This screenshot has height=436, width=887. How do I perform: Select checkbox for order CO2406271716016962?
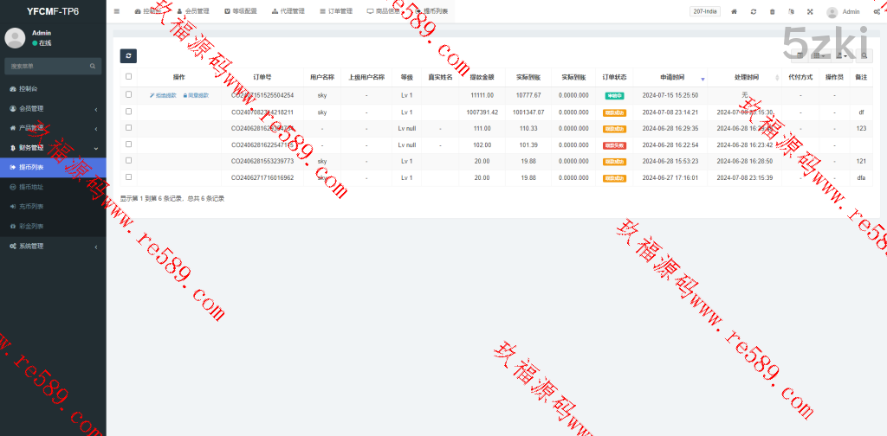(129, 177)
